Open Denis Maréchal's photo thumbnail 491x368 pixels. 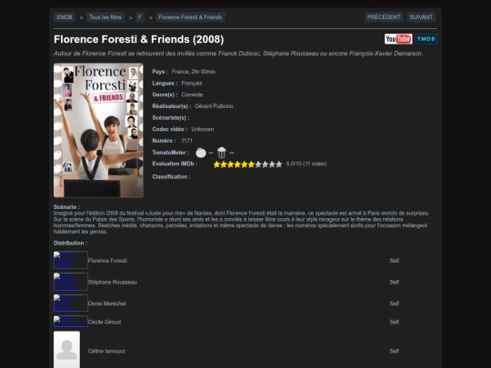70,303
